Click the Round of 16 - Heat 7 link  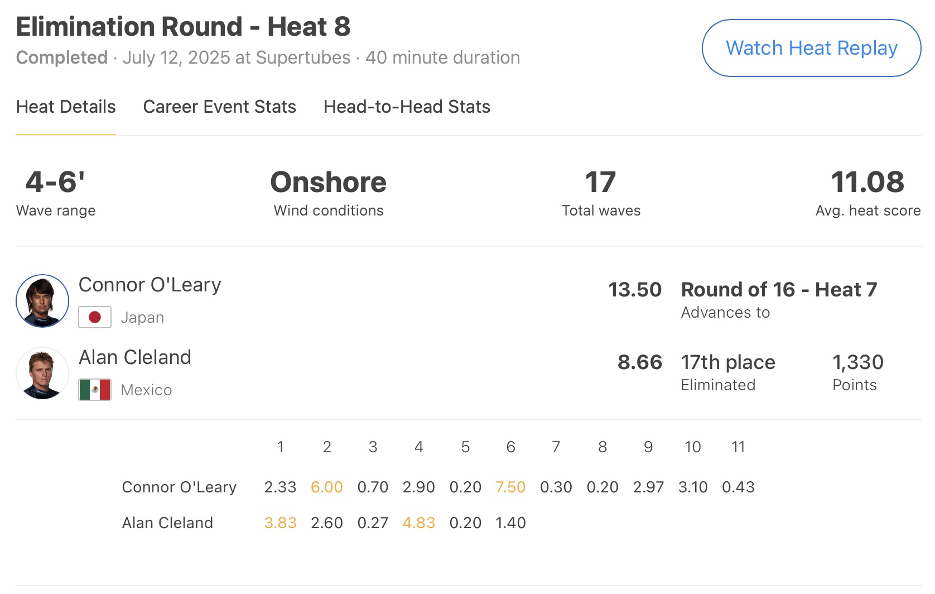[779, 290]
